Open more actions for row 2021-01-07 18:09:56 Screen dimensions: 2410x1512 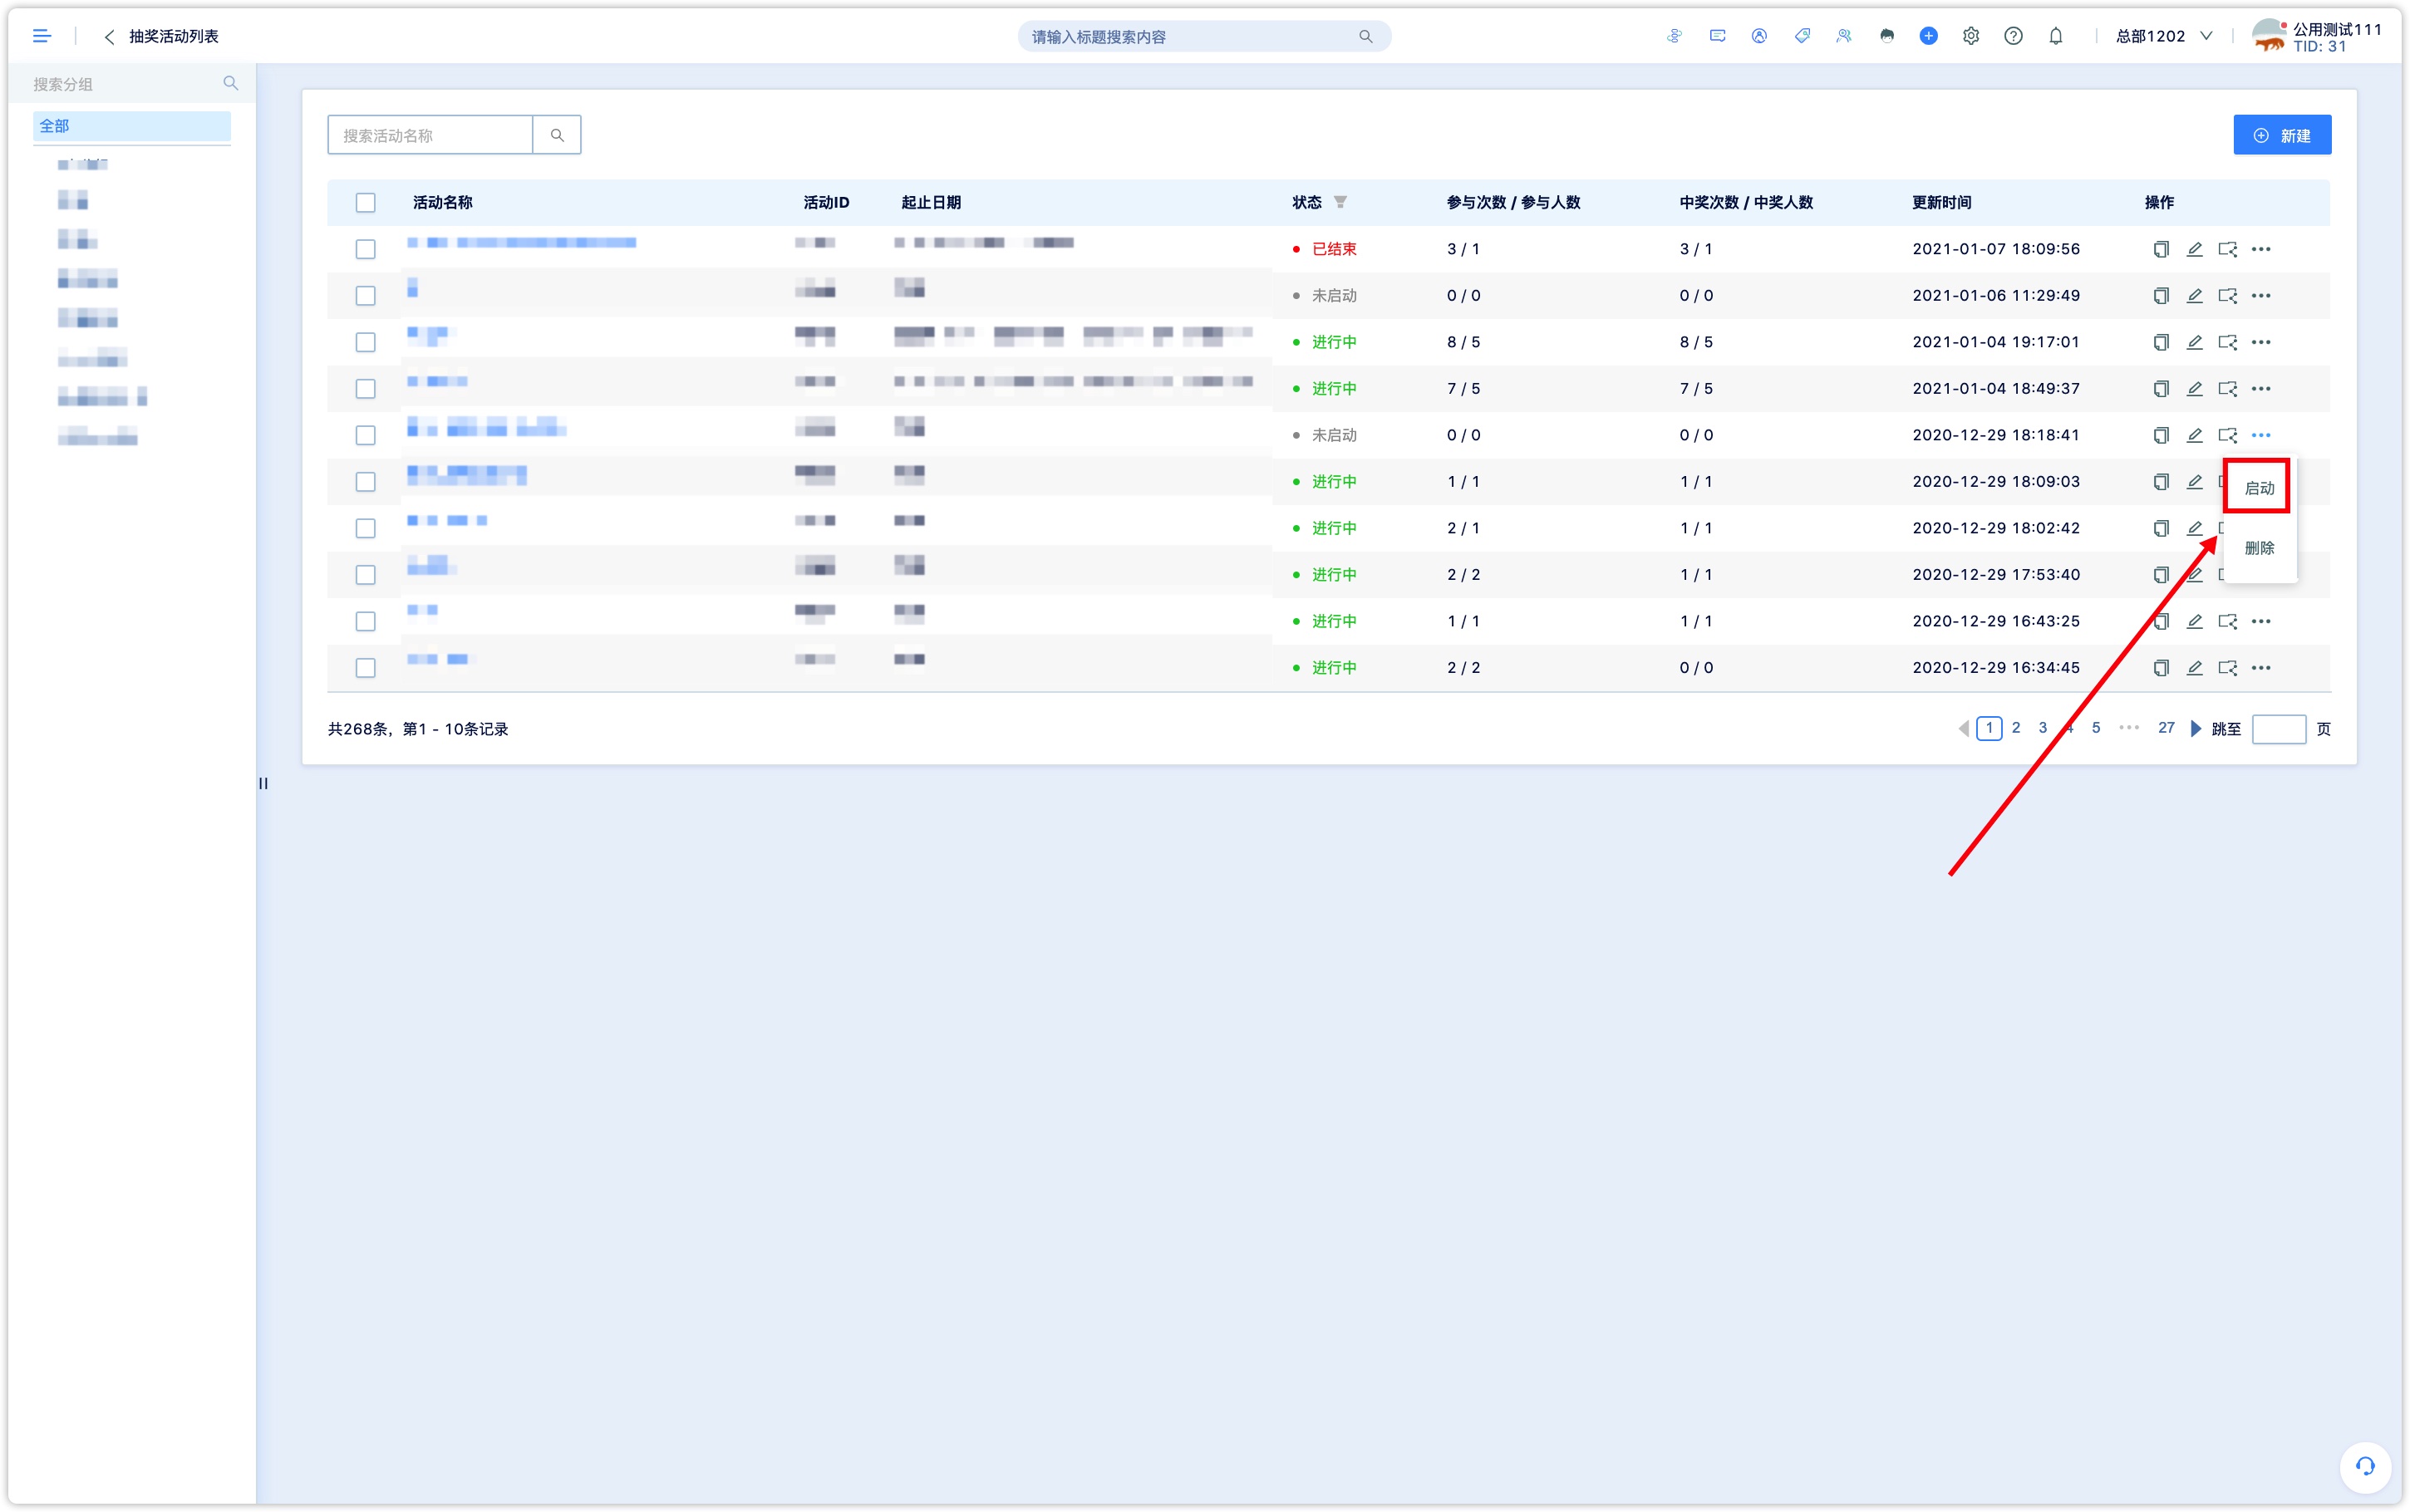[2261, 249]
